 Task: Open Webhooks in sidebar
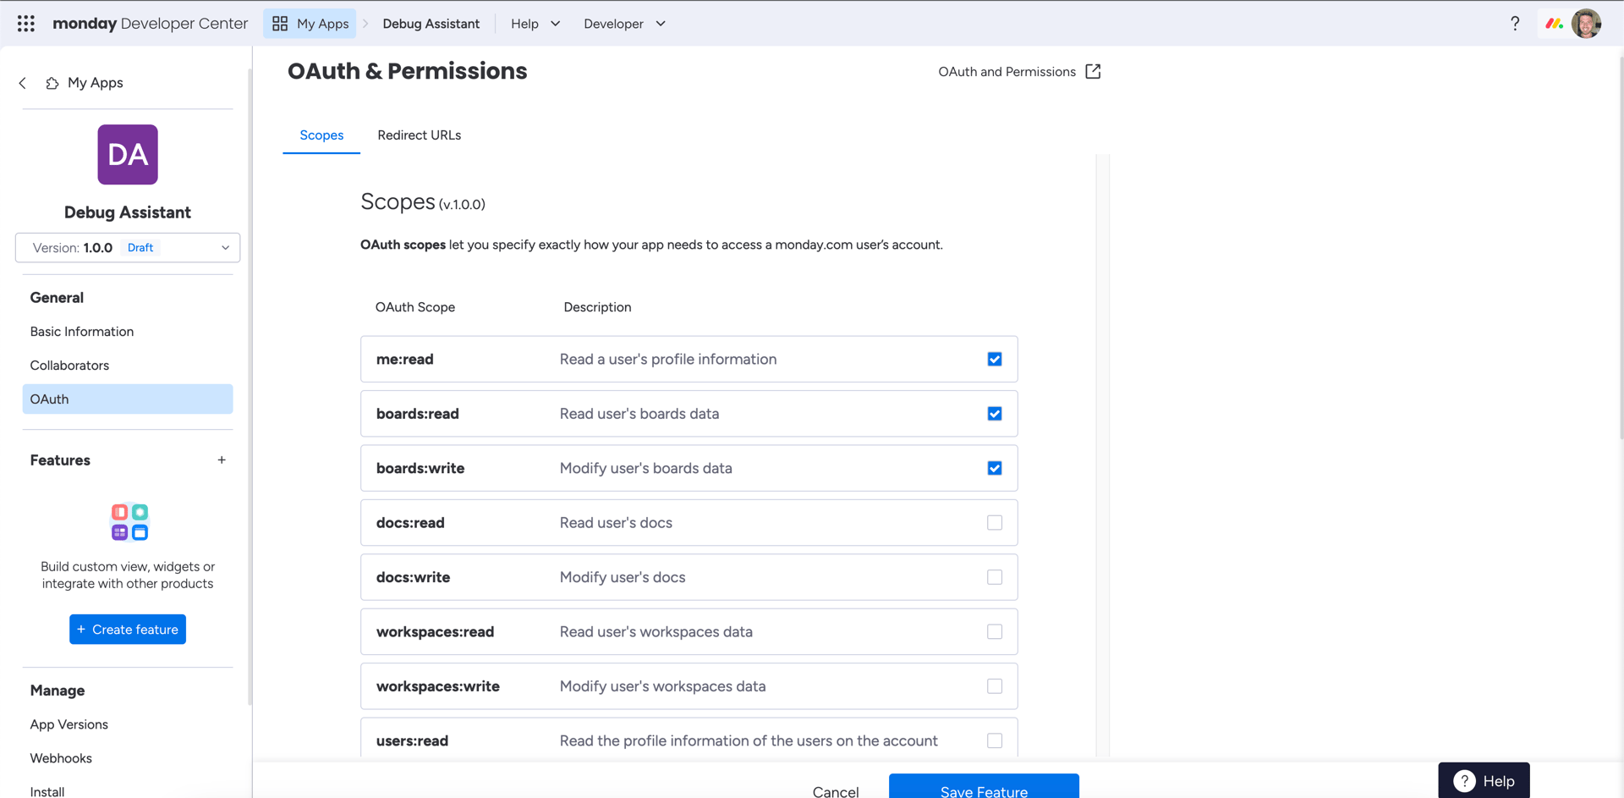pyautogui.click(x=61, y=758)
